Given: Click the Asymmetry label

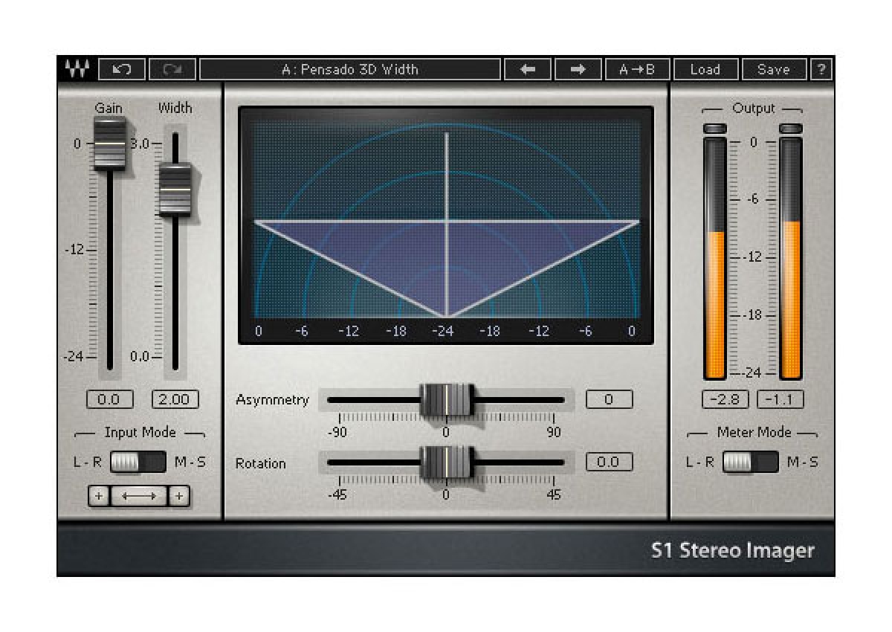Looking at the screenshot, I should coord(272,399).
